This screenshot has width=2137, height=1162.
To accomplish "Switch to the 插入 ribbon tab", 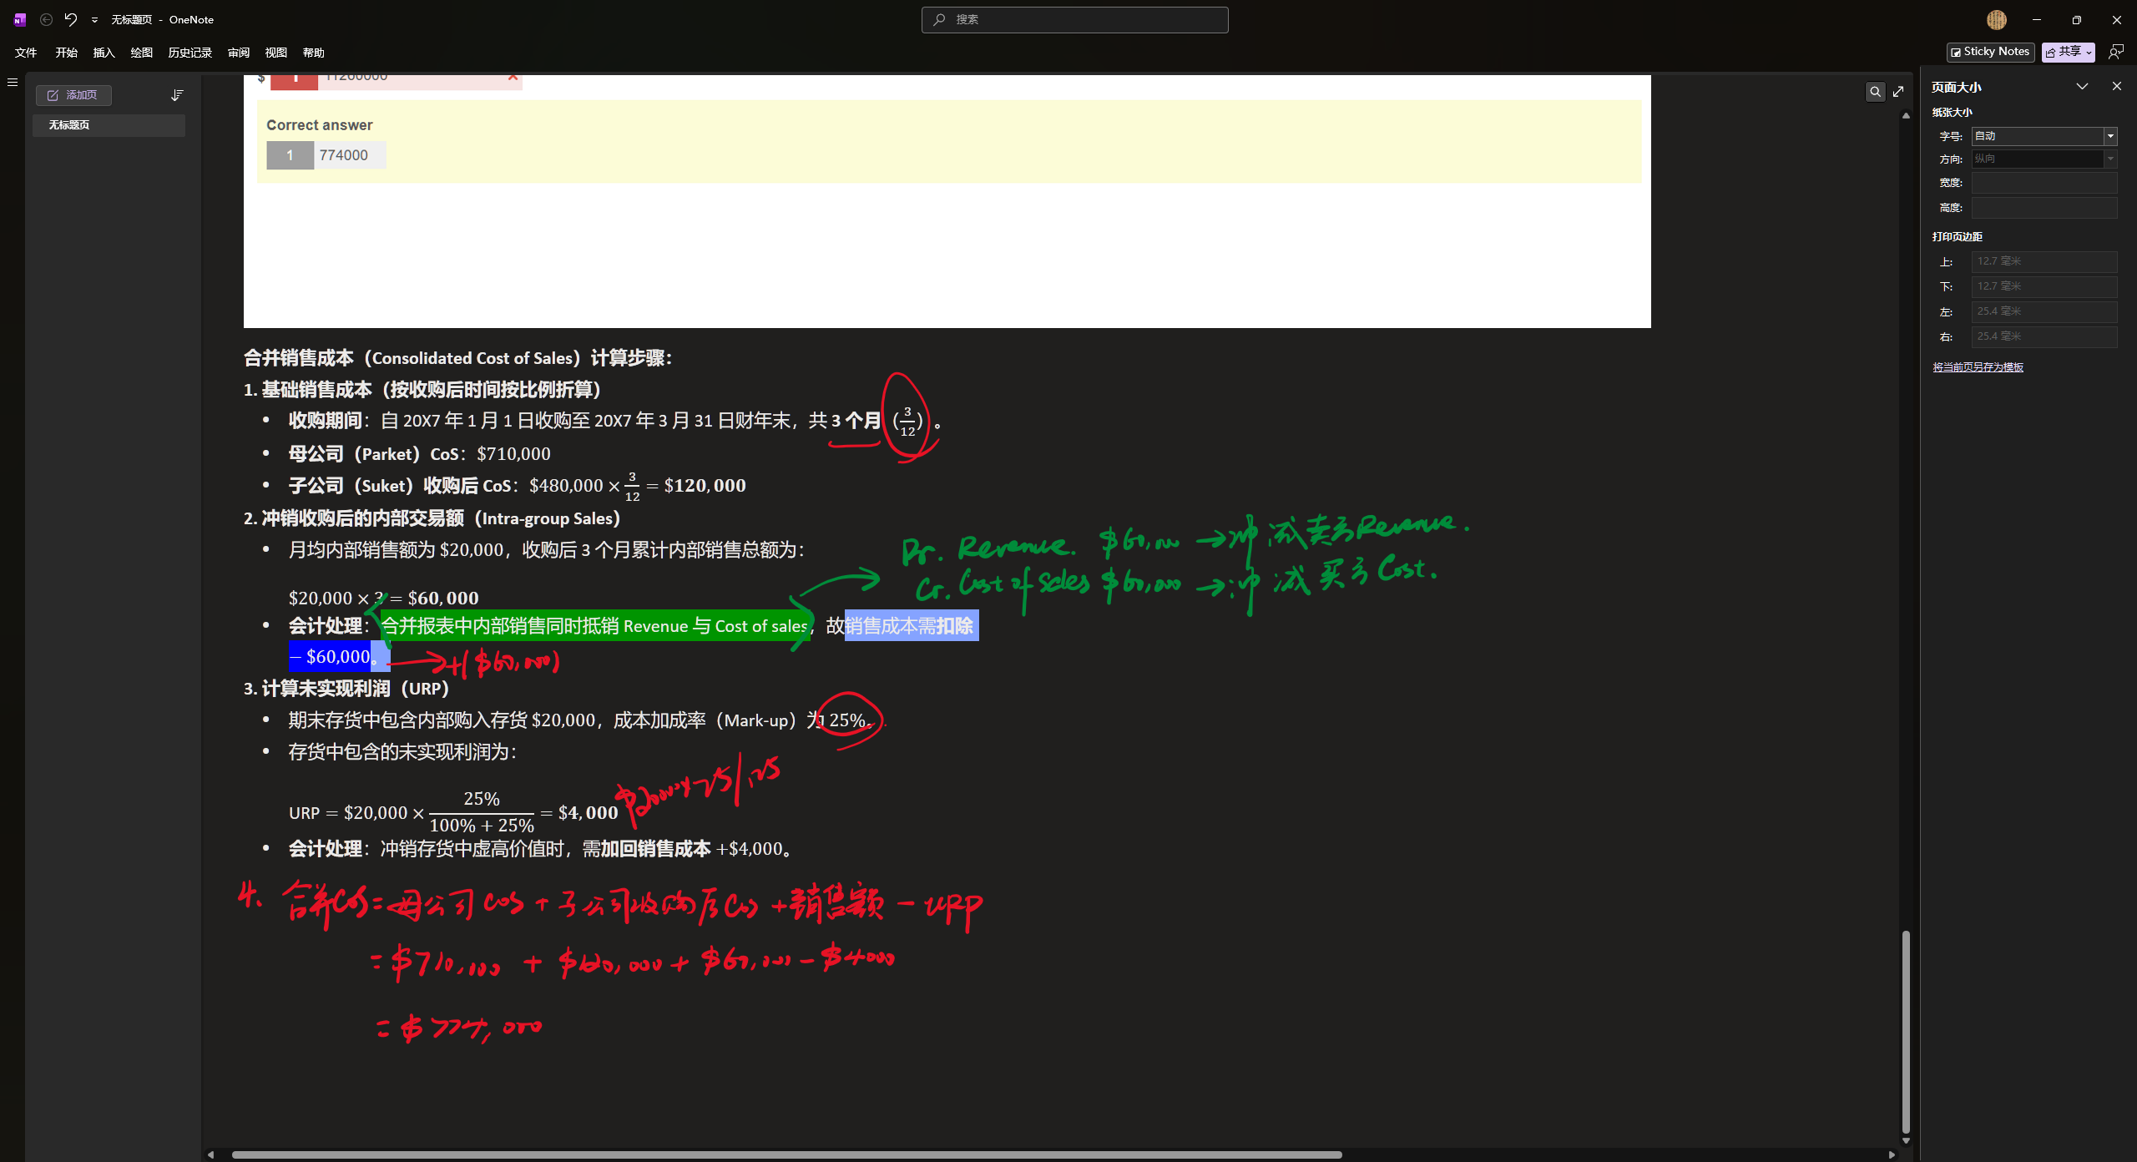I will click(x=104, y=53).
